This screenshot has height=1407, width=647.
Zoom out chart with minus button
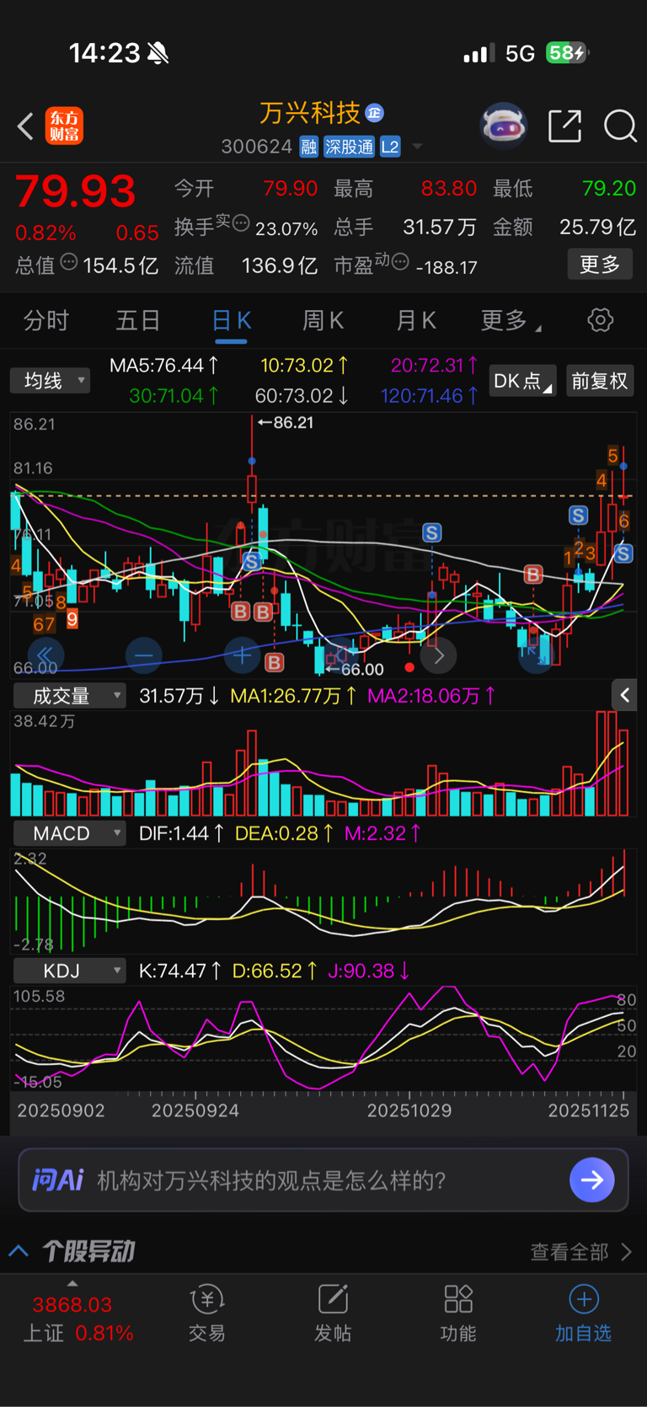[x=143, y=655]
